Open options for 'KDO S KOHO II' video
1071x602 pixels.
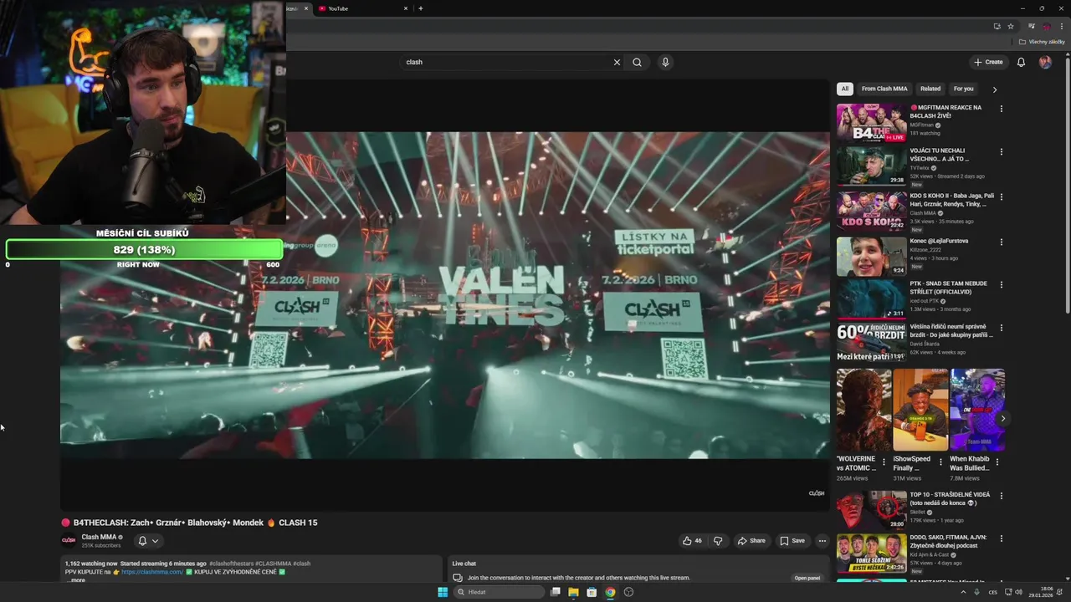click(x=1002, y=196)
